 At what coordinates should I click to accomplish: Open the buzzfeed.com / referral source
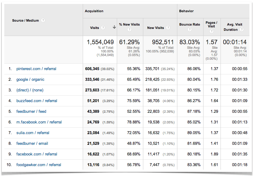click(37, 101)
